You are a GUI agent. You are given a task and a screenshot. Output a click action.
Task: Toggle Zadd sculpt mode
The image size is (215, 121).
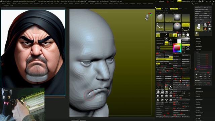click(x=175, y=9)
